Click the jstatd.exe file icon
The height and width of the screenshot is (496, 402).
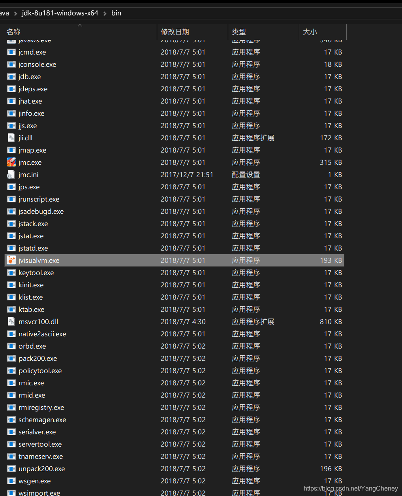point(11,248)
